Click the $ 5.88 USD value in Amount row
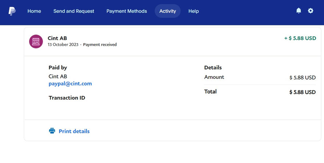Screen dimensions: 324x163 coord(303,77)
